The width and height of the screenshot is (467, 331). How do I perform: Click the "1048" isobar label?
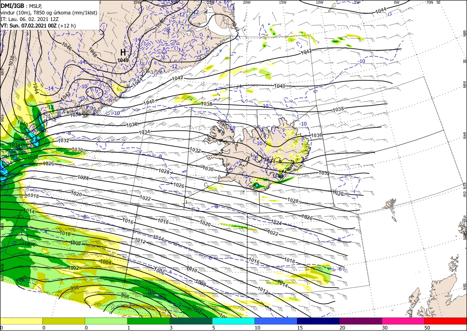[x=92, y=53]
